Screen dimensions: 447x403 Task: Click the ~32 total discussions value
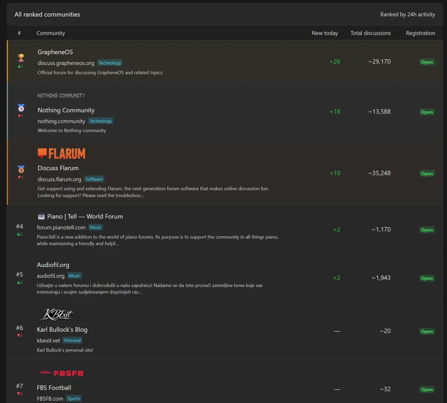(x=385, y=389)
